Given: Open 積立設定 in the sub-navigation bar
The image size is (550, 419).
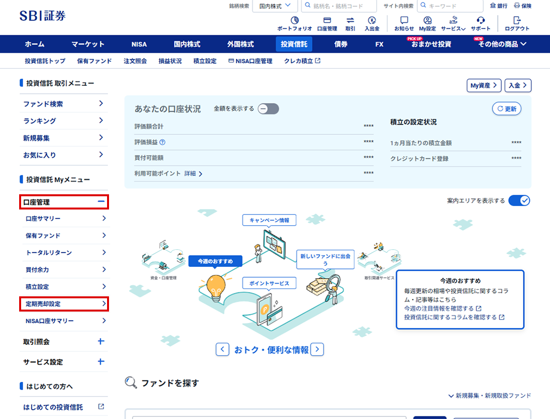Looking at the screenshot, I should click(x=205, y=61).
